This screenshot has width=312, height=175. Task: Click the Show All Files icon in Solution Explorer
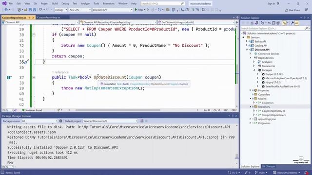coord(278,23)
